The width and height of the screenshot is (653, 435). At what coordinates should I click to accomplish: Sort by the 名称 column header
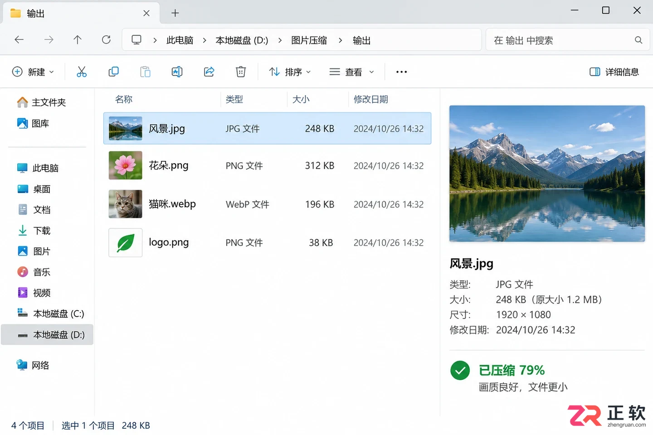click(x=124, y=99)
